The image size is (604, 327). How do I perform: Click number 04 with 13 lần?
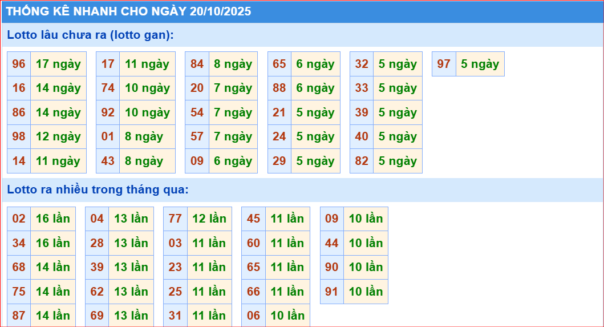[x=97, y=219]
